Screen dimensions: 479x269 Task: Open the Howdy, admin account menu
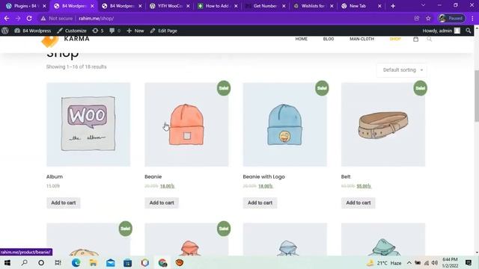click(441, 31)
